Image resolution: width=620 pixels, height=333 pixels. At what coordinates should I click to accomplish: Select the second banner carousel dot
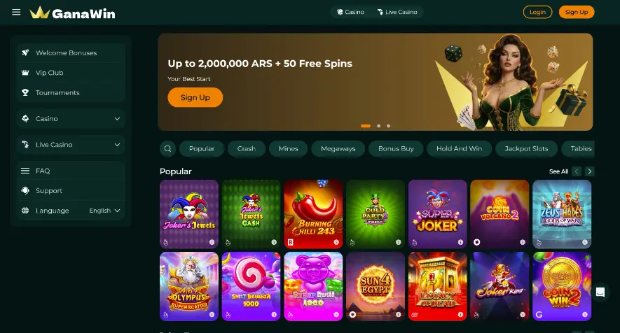click(379, 126)
